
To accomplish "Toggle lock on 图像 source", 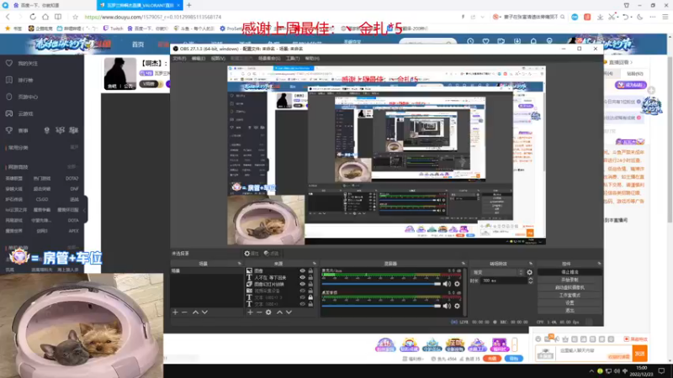I will tap(310, 270).
